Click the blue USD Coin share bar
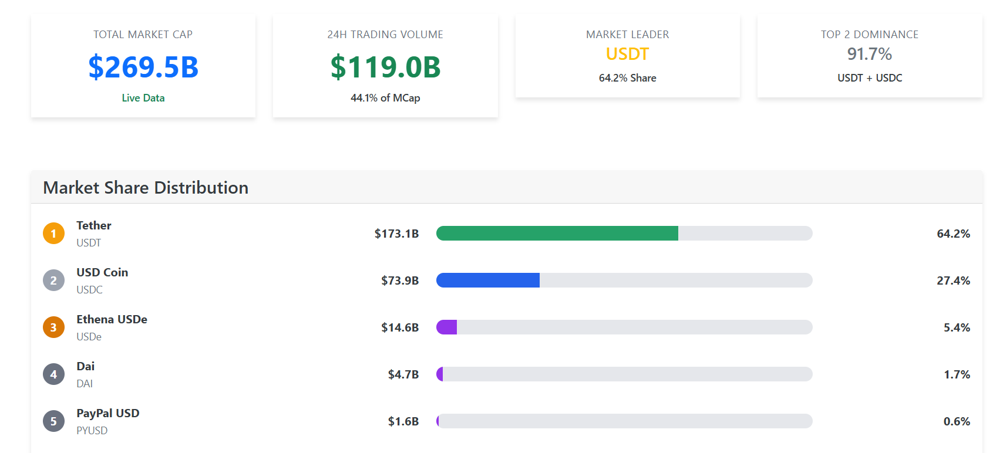 (487, 280)
